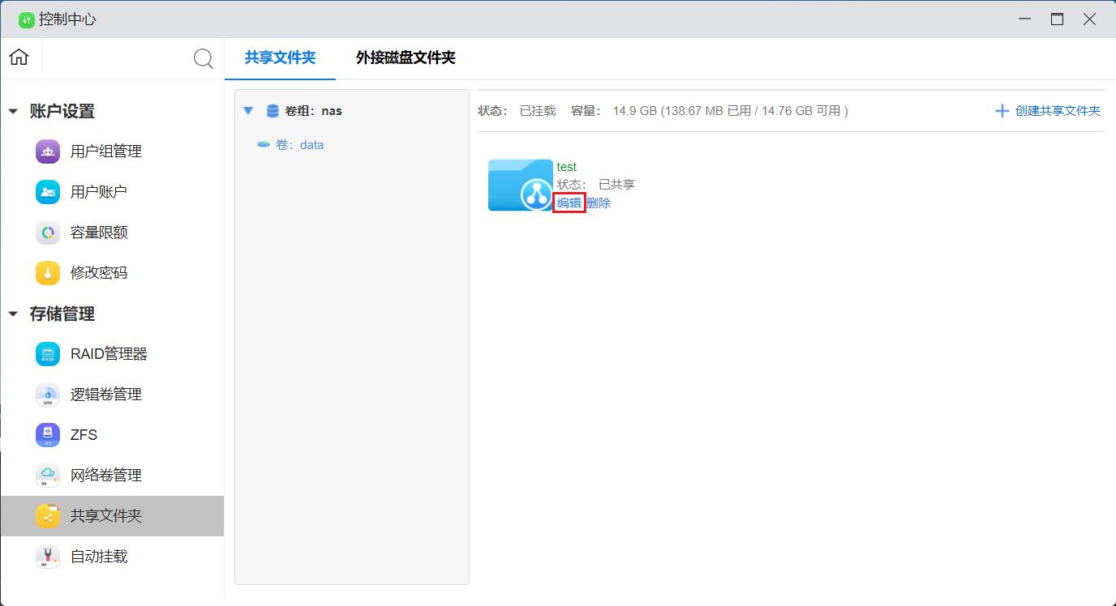The width and height of the screenshot is (1116, 606).
Task: Open 用户账户 user account icon
Action: [x=48, y=192]
